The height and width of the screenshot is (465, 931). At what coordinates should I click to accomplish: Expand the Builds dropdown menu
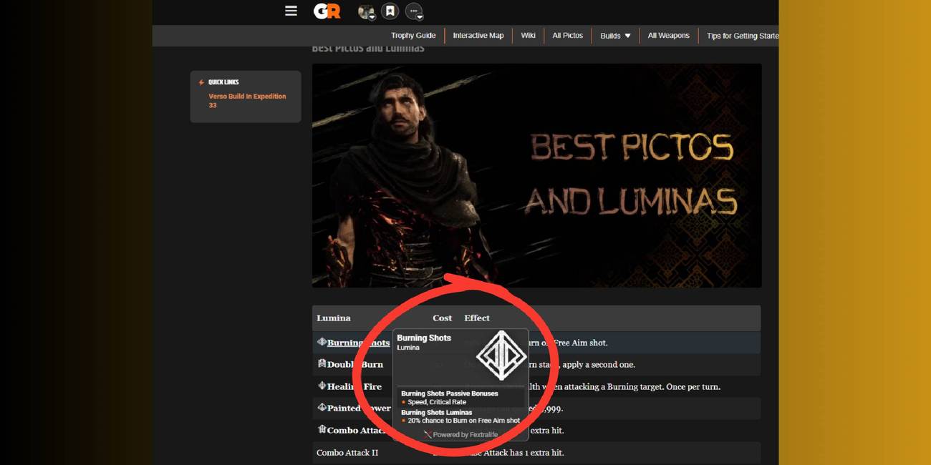tap(614, 35)
